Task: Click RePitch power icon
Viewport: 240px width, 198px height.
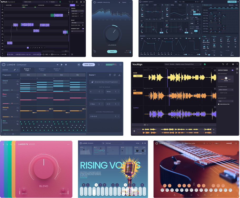Action: click(81, 2)
